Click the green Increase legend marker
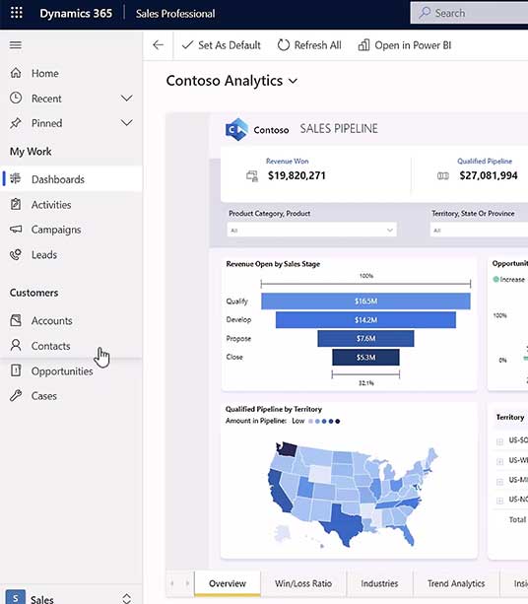 click(x=495, y=279)
